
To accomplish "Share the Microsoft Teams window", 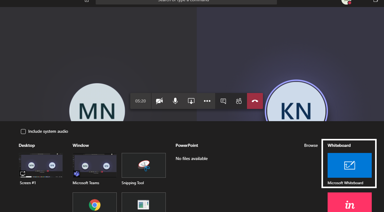I will click(x=95, y=166).
